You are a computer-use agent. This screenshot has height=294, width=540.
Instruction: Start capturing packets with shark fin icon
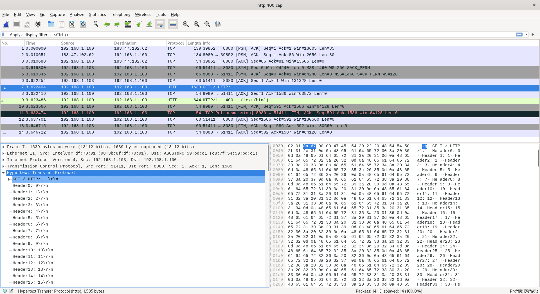pyautogui.click(x=6, y=24)
